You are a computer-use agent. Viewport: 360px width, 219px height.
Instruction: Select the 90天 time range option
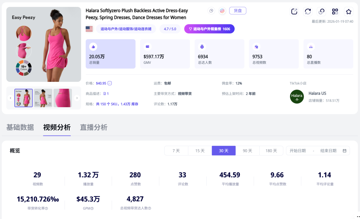point(248,151)
